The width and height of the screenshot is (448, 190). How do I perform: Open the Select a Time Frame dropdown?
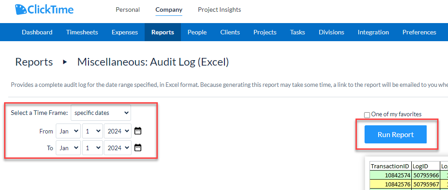(101, 113)
